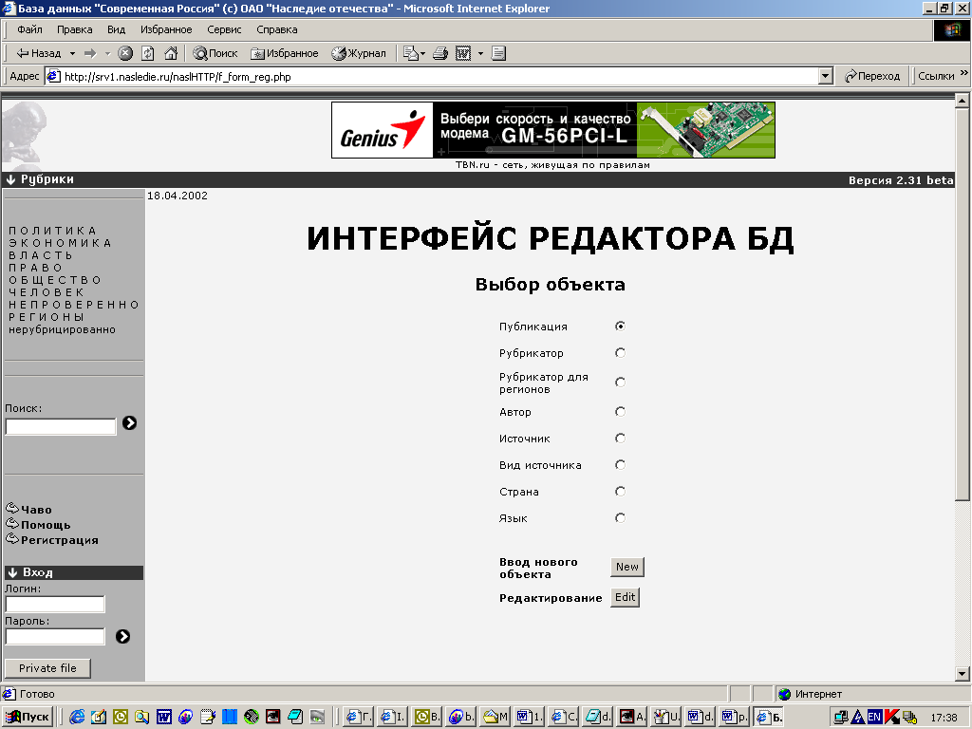This screenshot has height=729, width=972.
Task: Select the Язык radio button
Action: pyautogui.click(x=620, y=518)
